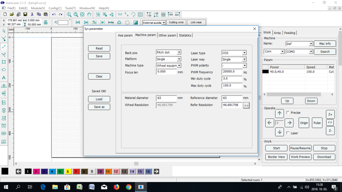Click the Zoom in magnifier icon

(69, 14)
